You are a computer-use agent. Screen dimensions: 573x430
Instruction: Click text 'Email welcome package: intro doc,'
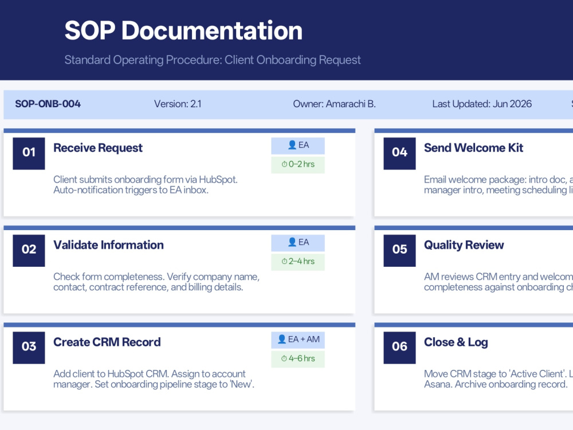[x=495, y=180]
